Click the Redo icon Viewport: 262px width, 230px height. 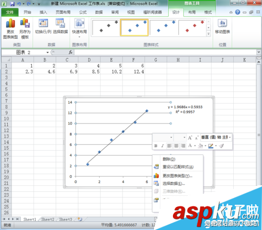(x=29, y=4)
